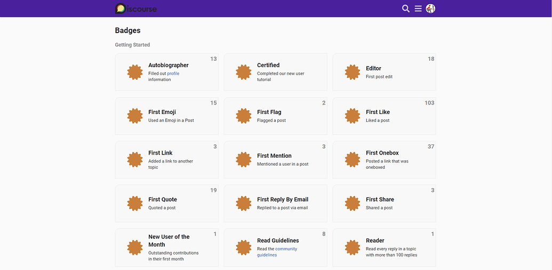The width and height of the screenshot is (552, 270).
Task: Select New User of the Month badge
Action: pyautogui.click(x=169, y=241)
